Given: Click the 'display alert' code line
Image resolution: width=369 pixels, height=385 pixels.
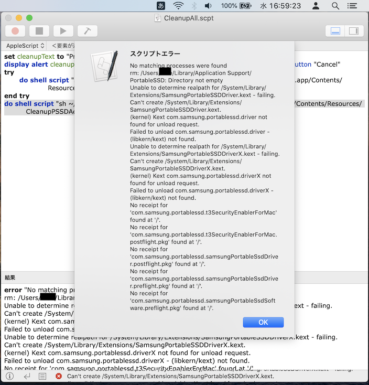Looking at the screenshot, I should 39,65.
